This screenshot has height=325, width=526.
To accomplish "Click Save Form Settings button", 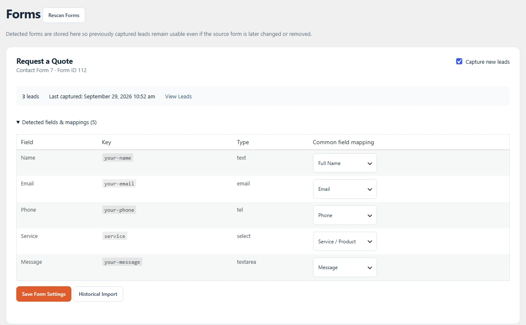I will (x=44, y=294).
